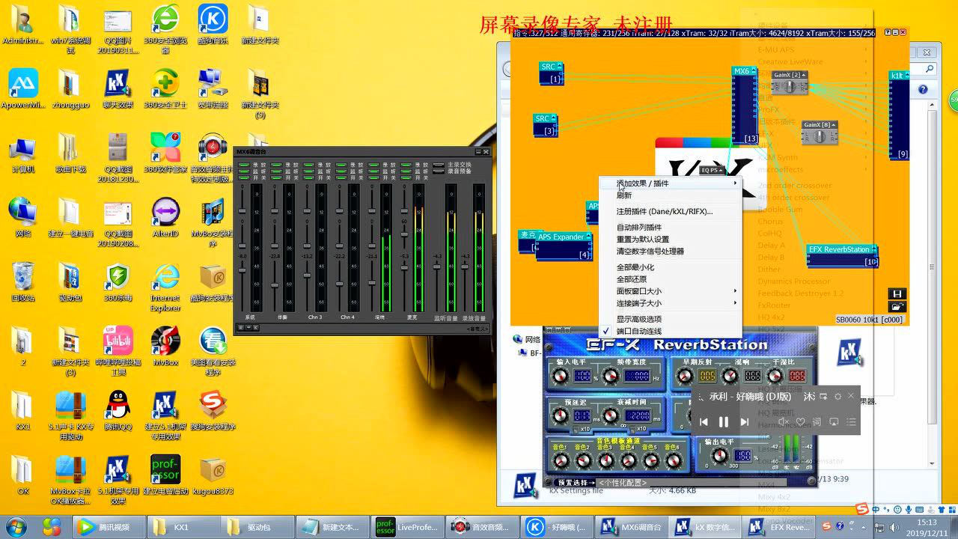Click the 360安全卫士 desktop icon
Image resolution: width=958 pixels, height=539 pixels.
[x=165, y=89]
